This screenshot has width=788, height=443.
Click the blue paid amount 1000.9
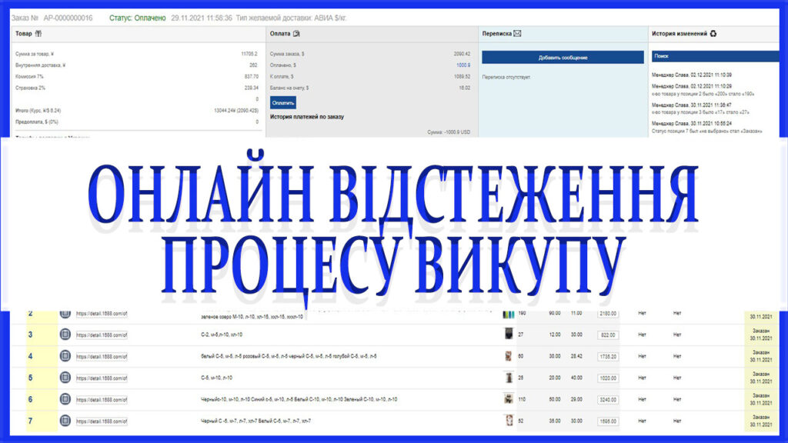point(462,65)
